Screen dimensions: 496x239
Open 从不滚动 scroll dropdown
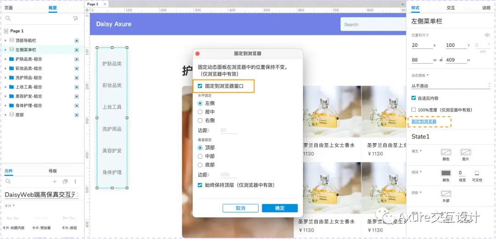click(x=451, y=86)
